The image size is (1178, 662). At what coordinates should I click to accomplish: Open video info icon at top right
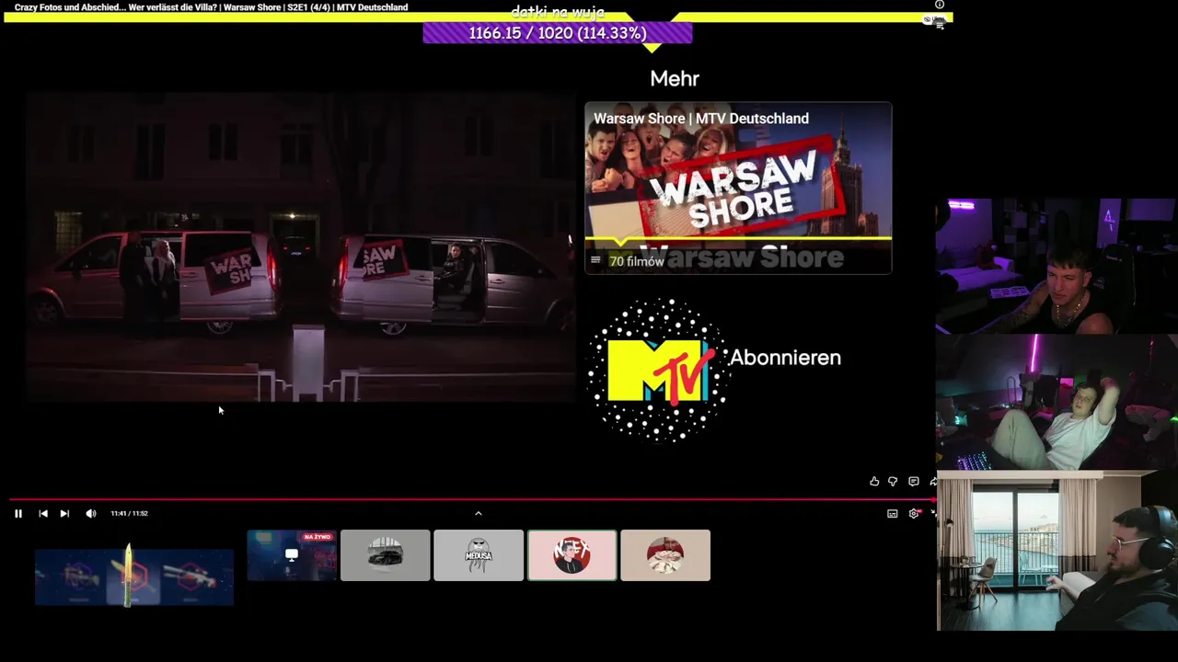pyautogui.click(x=940, y=5)
